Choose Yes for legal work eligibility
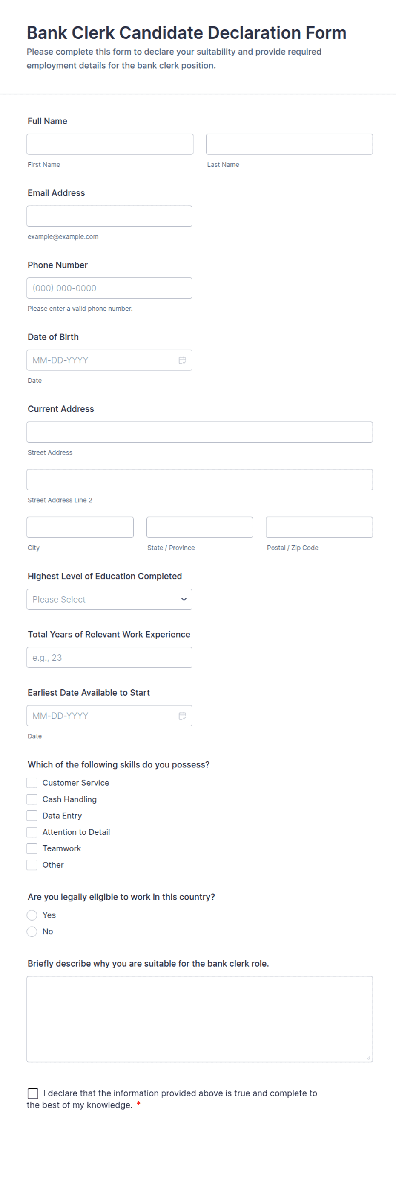Viewport: 396px width, 1198px height. (x=32, y=915)
